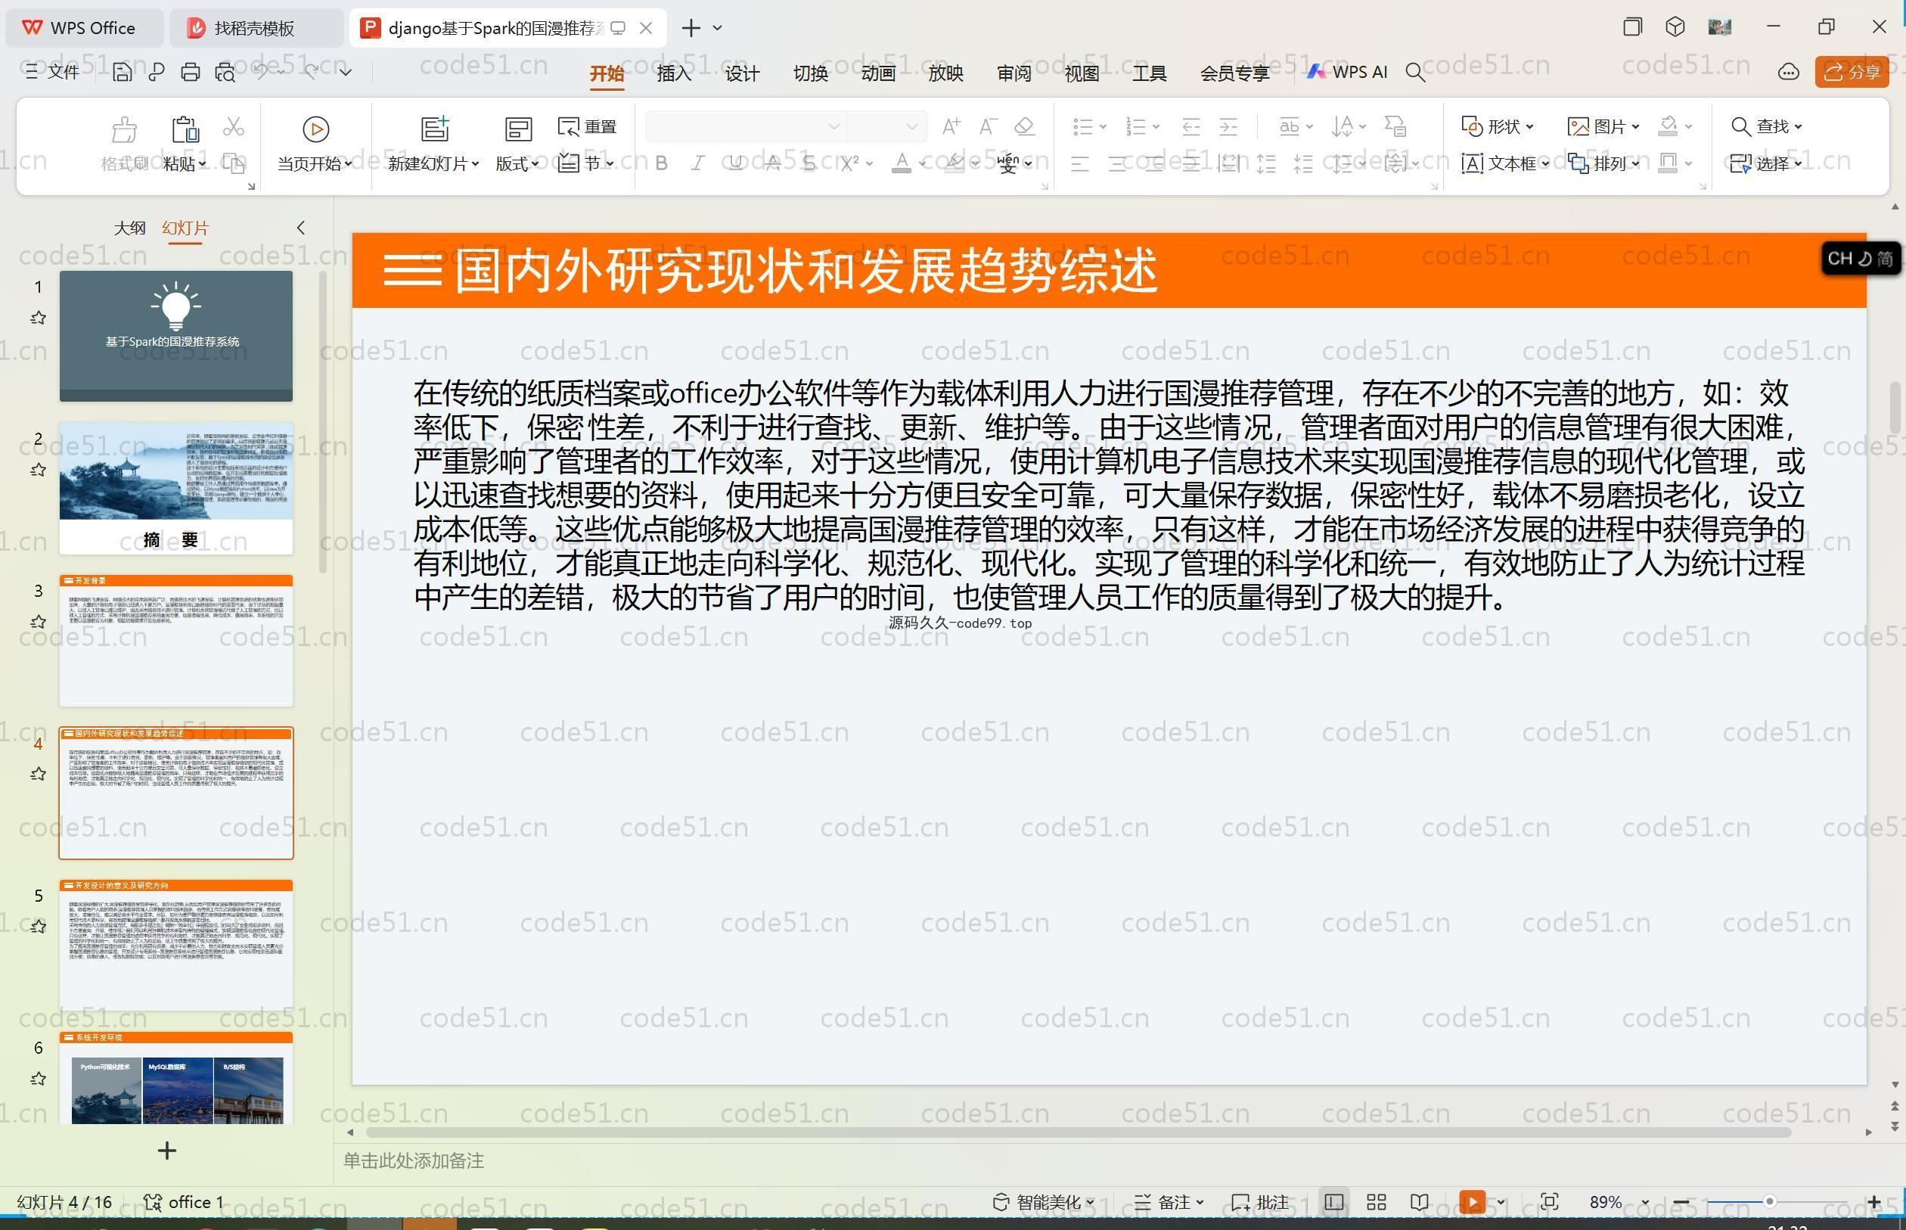
Task: Click the Clear formatting eraser icon
Action: 1024,126
